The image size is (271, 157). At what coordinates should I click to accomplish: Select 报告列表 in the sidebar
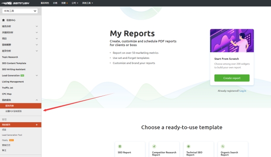pos(21,106)
